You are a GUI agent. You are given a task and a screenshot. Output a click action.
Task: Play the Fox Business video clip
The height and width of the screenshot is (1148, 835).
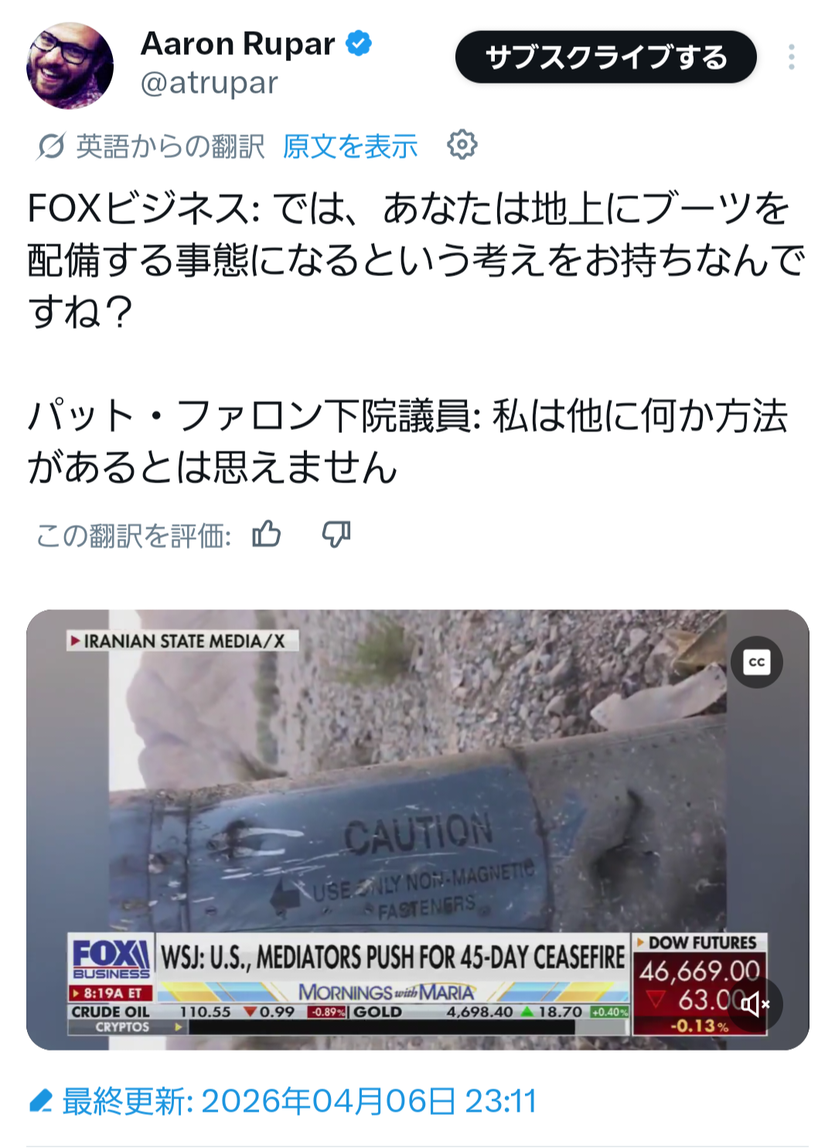point(417,829)
